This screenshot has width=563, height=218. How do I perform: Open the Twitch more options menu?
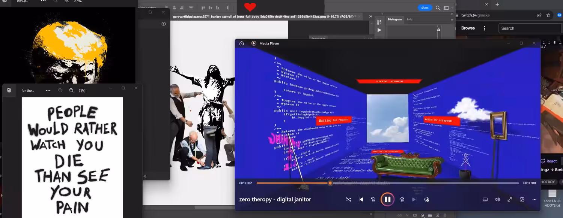coord(485,28)
